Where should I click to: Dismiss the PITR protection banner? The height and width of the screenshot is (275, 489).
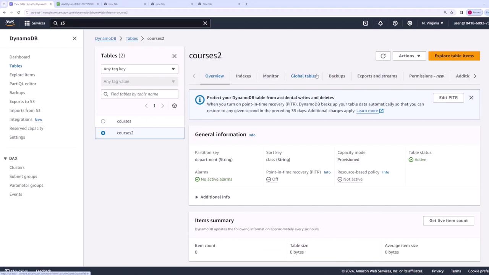click(471, 98)
